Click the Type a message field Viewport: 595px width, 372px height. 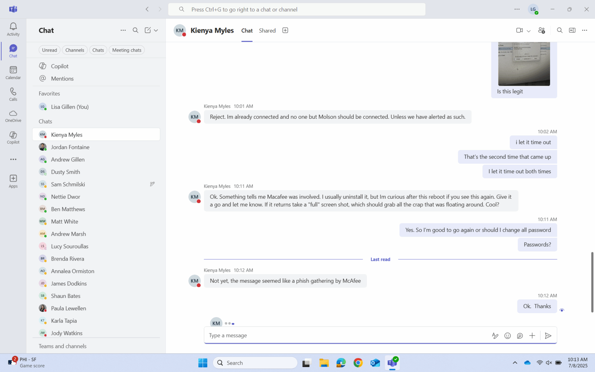347,335
